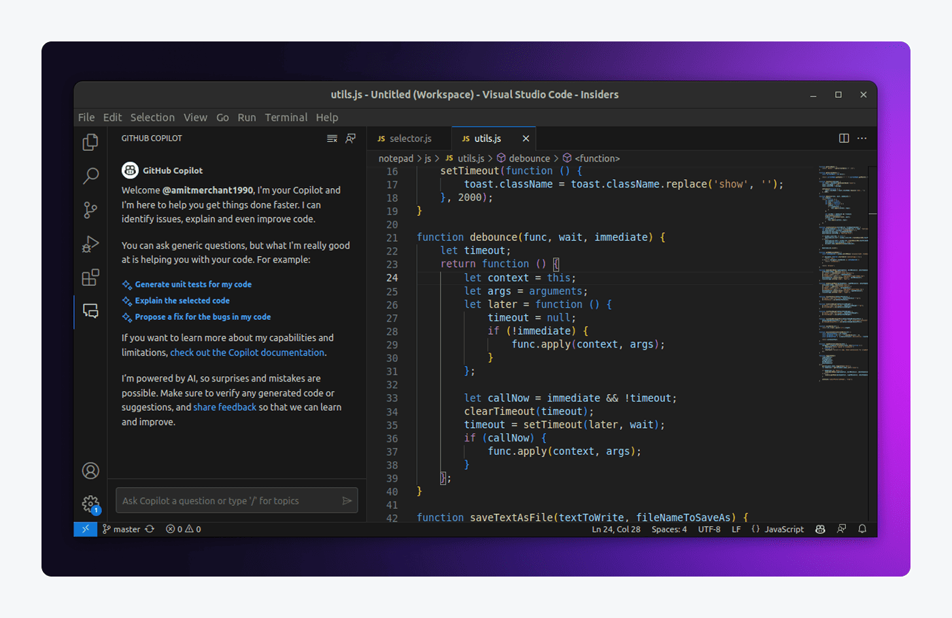Click the notifications bell in status bar
The image size is (952, 618).
pos(862,529)
